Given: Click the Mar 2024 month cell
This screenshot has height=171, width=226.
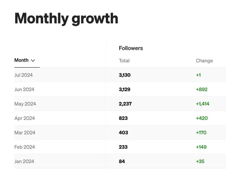Looking at the screenshot, I should tap(25, 132).
